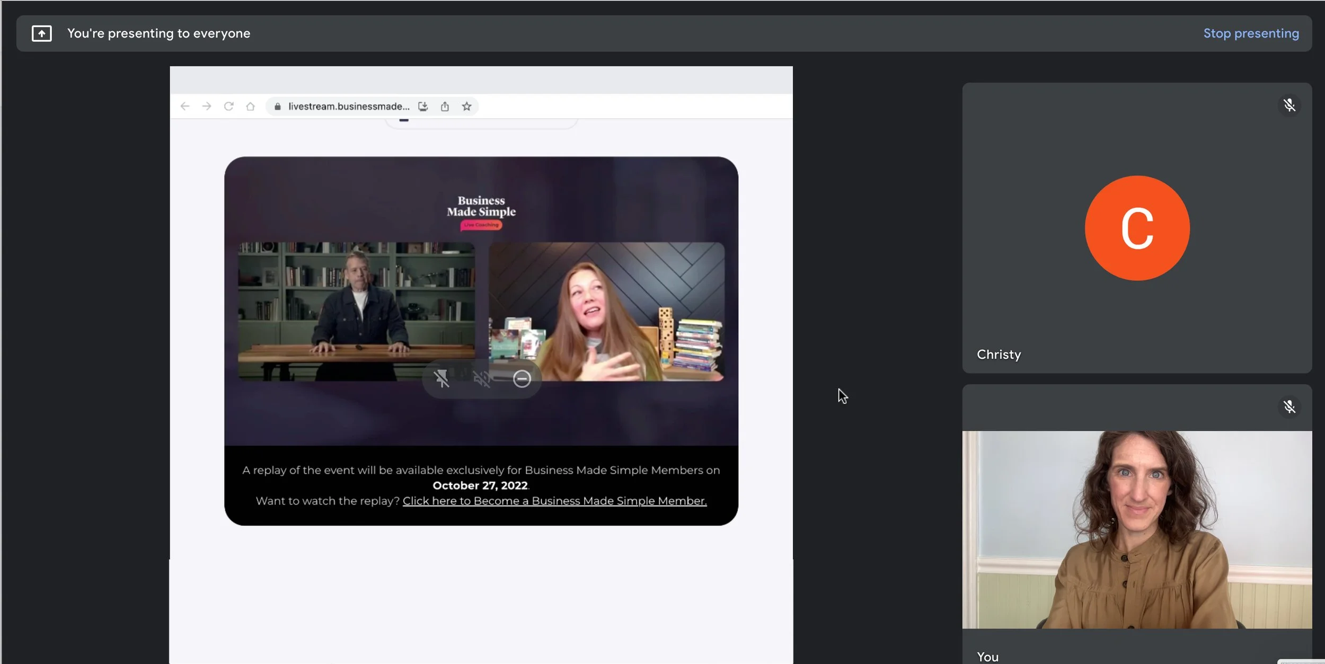Screen dimensions: 1325x664
Task: Click Christy's muted microphone indicator
Action: (1289, 105)
